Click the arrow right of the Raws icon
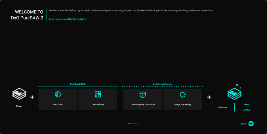 (x=32, y=97)
